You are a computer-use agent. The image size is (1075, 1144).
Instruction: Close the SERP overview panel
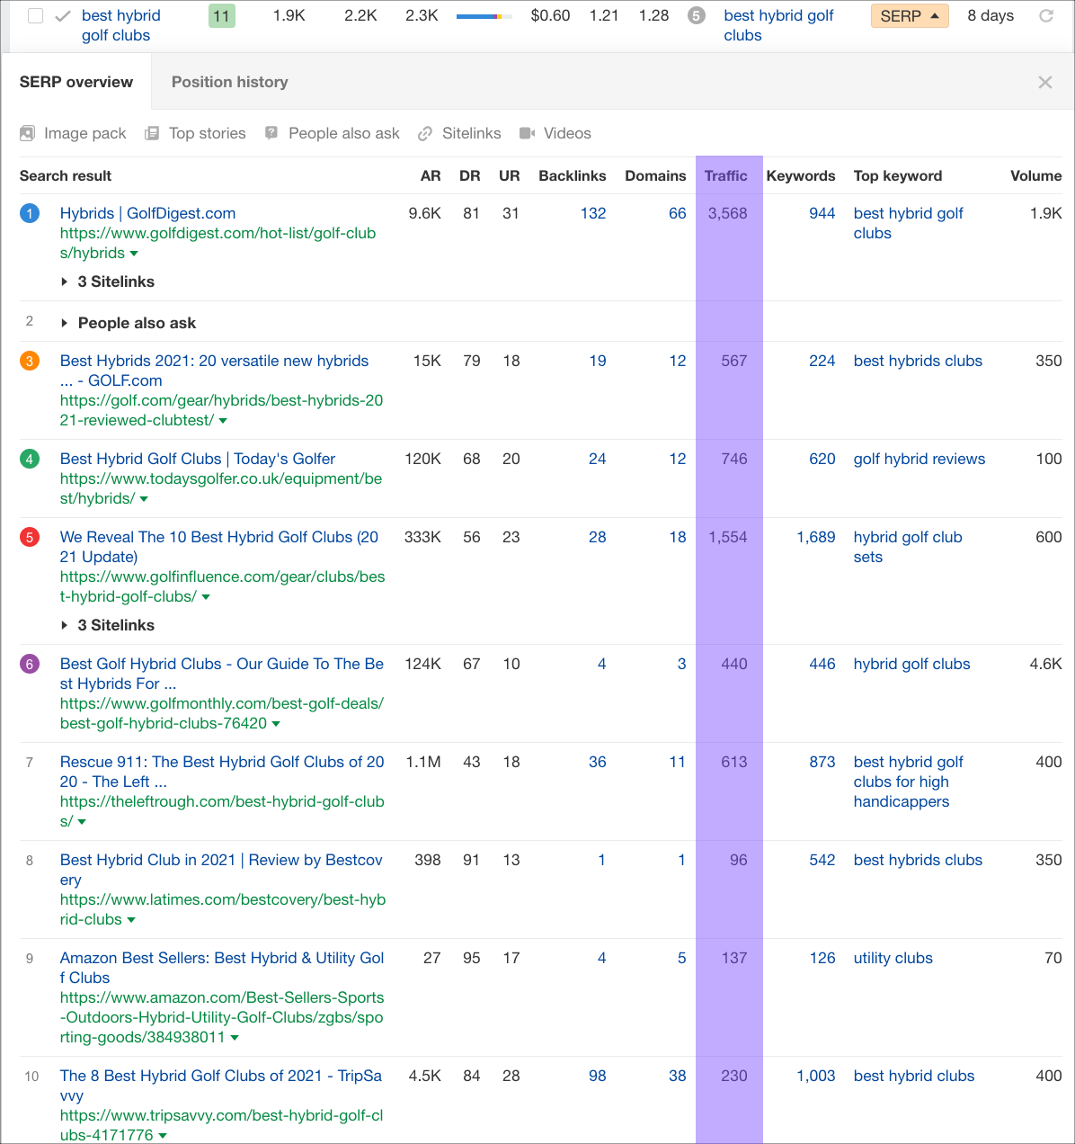click(x=1044, y=83)
